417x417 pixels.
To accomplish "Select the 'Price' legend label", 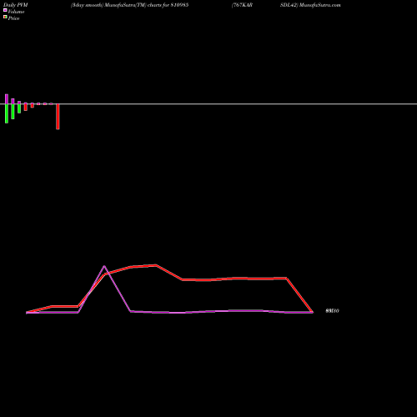I will [13, 18].
